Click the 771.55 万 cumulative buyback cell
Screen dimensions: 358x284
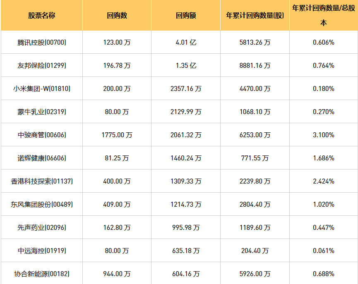pos(255,158)
